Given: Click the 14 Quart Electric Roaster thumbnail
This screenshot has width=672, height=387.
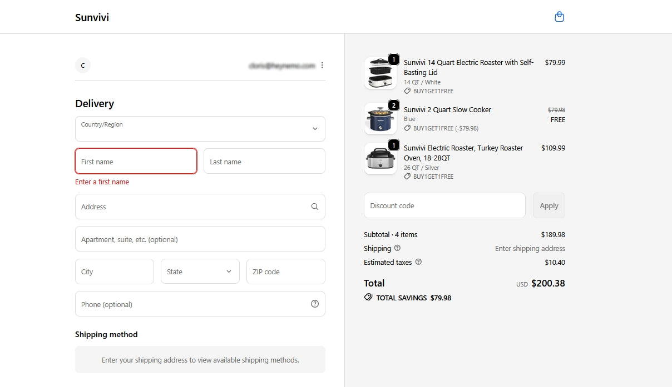Looking at the screenshot, I should pyautogui.click(x=380, y=73).
